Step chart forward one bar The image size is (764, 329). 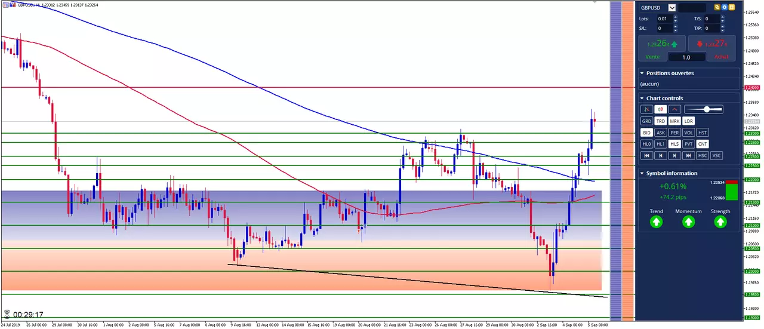tap(675, 155)
